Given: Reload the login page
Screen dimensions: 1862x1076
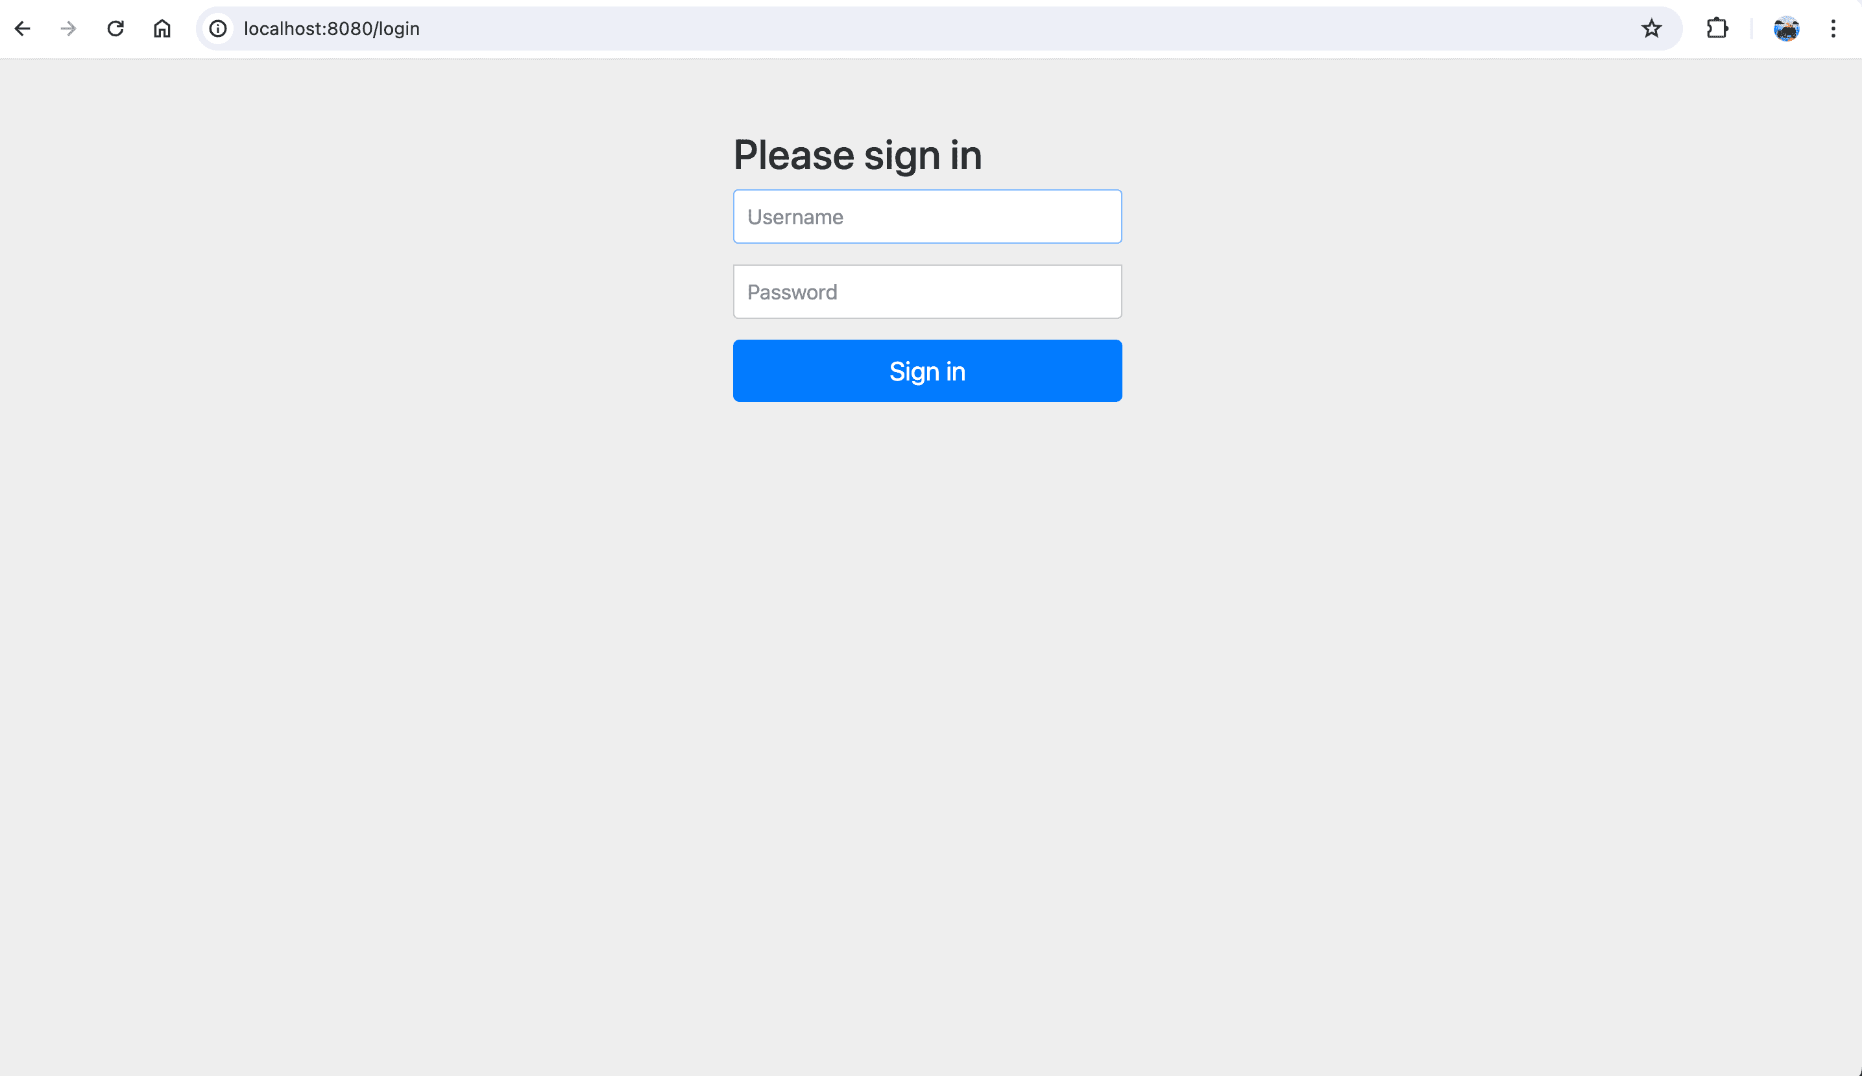Looking at the screenshot, I should (x=115, y=29).
